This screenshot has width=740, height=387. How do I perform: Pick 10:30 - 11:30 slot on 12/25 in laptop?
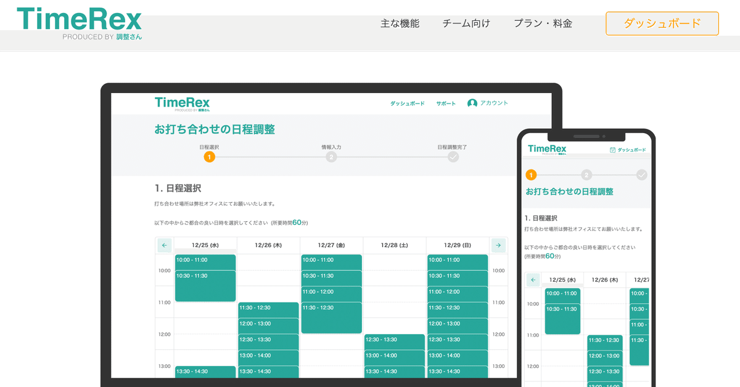pyautogui.click(x=205, y=286)
